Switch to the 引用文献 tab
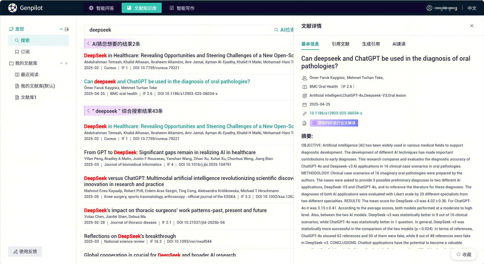Screen dimensions: 484x264 tap(341, 44)
